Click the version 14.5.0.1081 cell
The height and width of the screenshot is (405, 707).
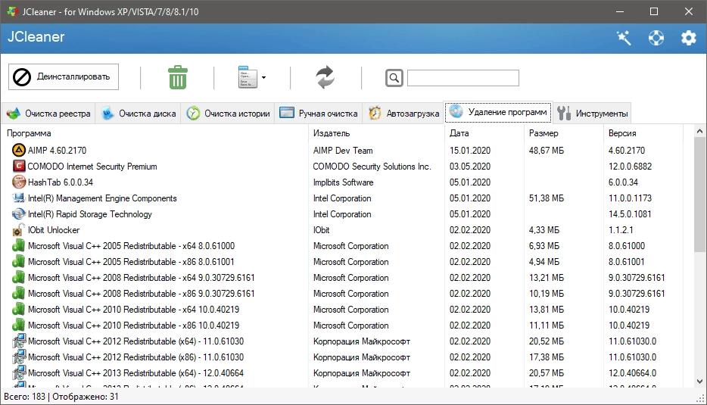coord(630,214)
